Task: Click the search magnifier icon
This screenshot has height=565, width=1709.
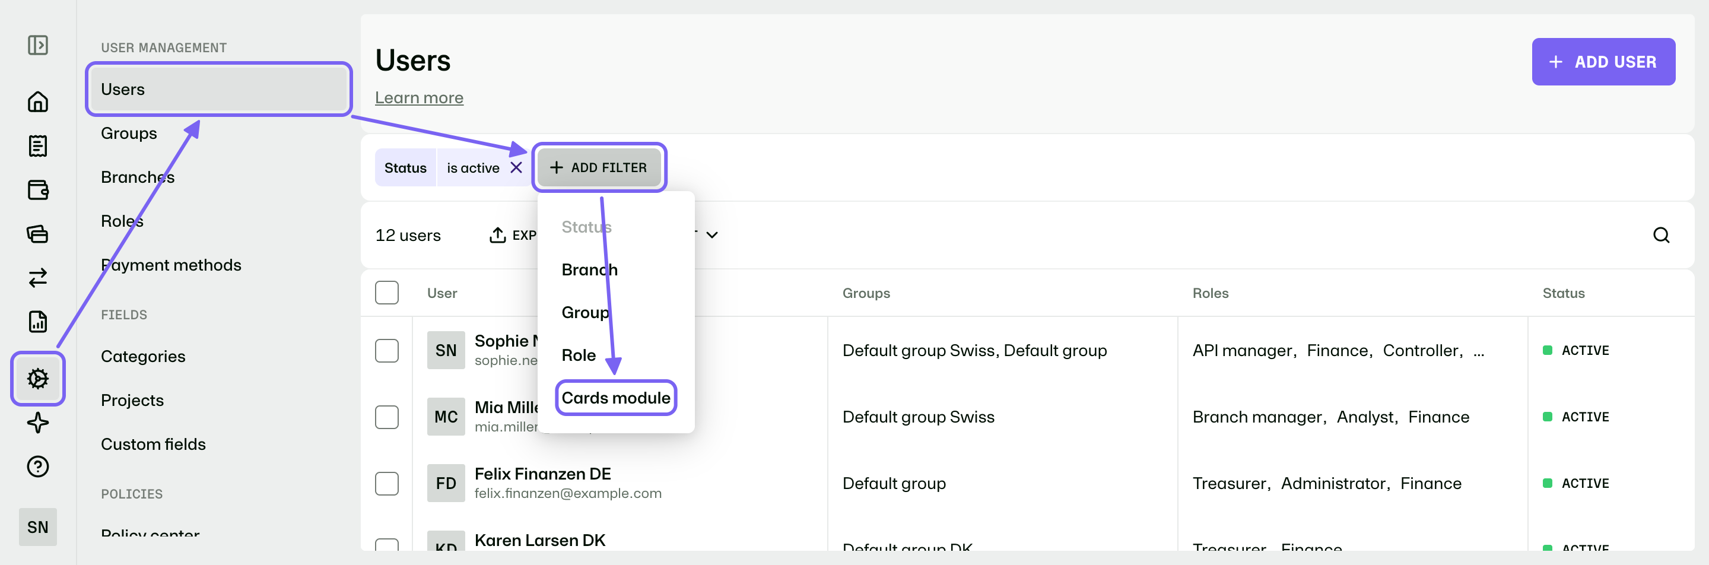Action: coord(1660,235)
